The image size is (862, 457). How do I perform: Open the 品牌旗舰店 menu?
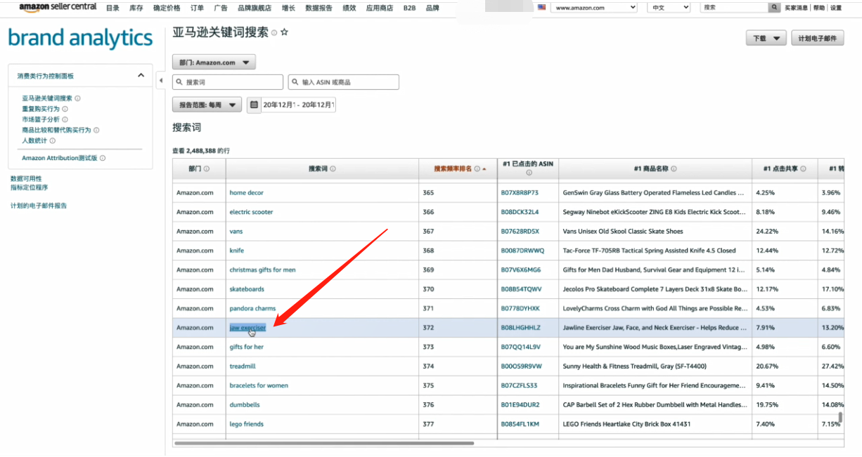click(x=255, y=8)
